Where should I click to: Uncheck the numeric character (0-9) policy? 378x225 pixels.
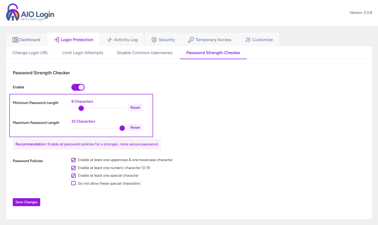pyautogui.click(x=73, y=168)
